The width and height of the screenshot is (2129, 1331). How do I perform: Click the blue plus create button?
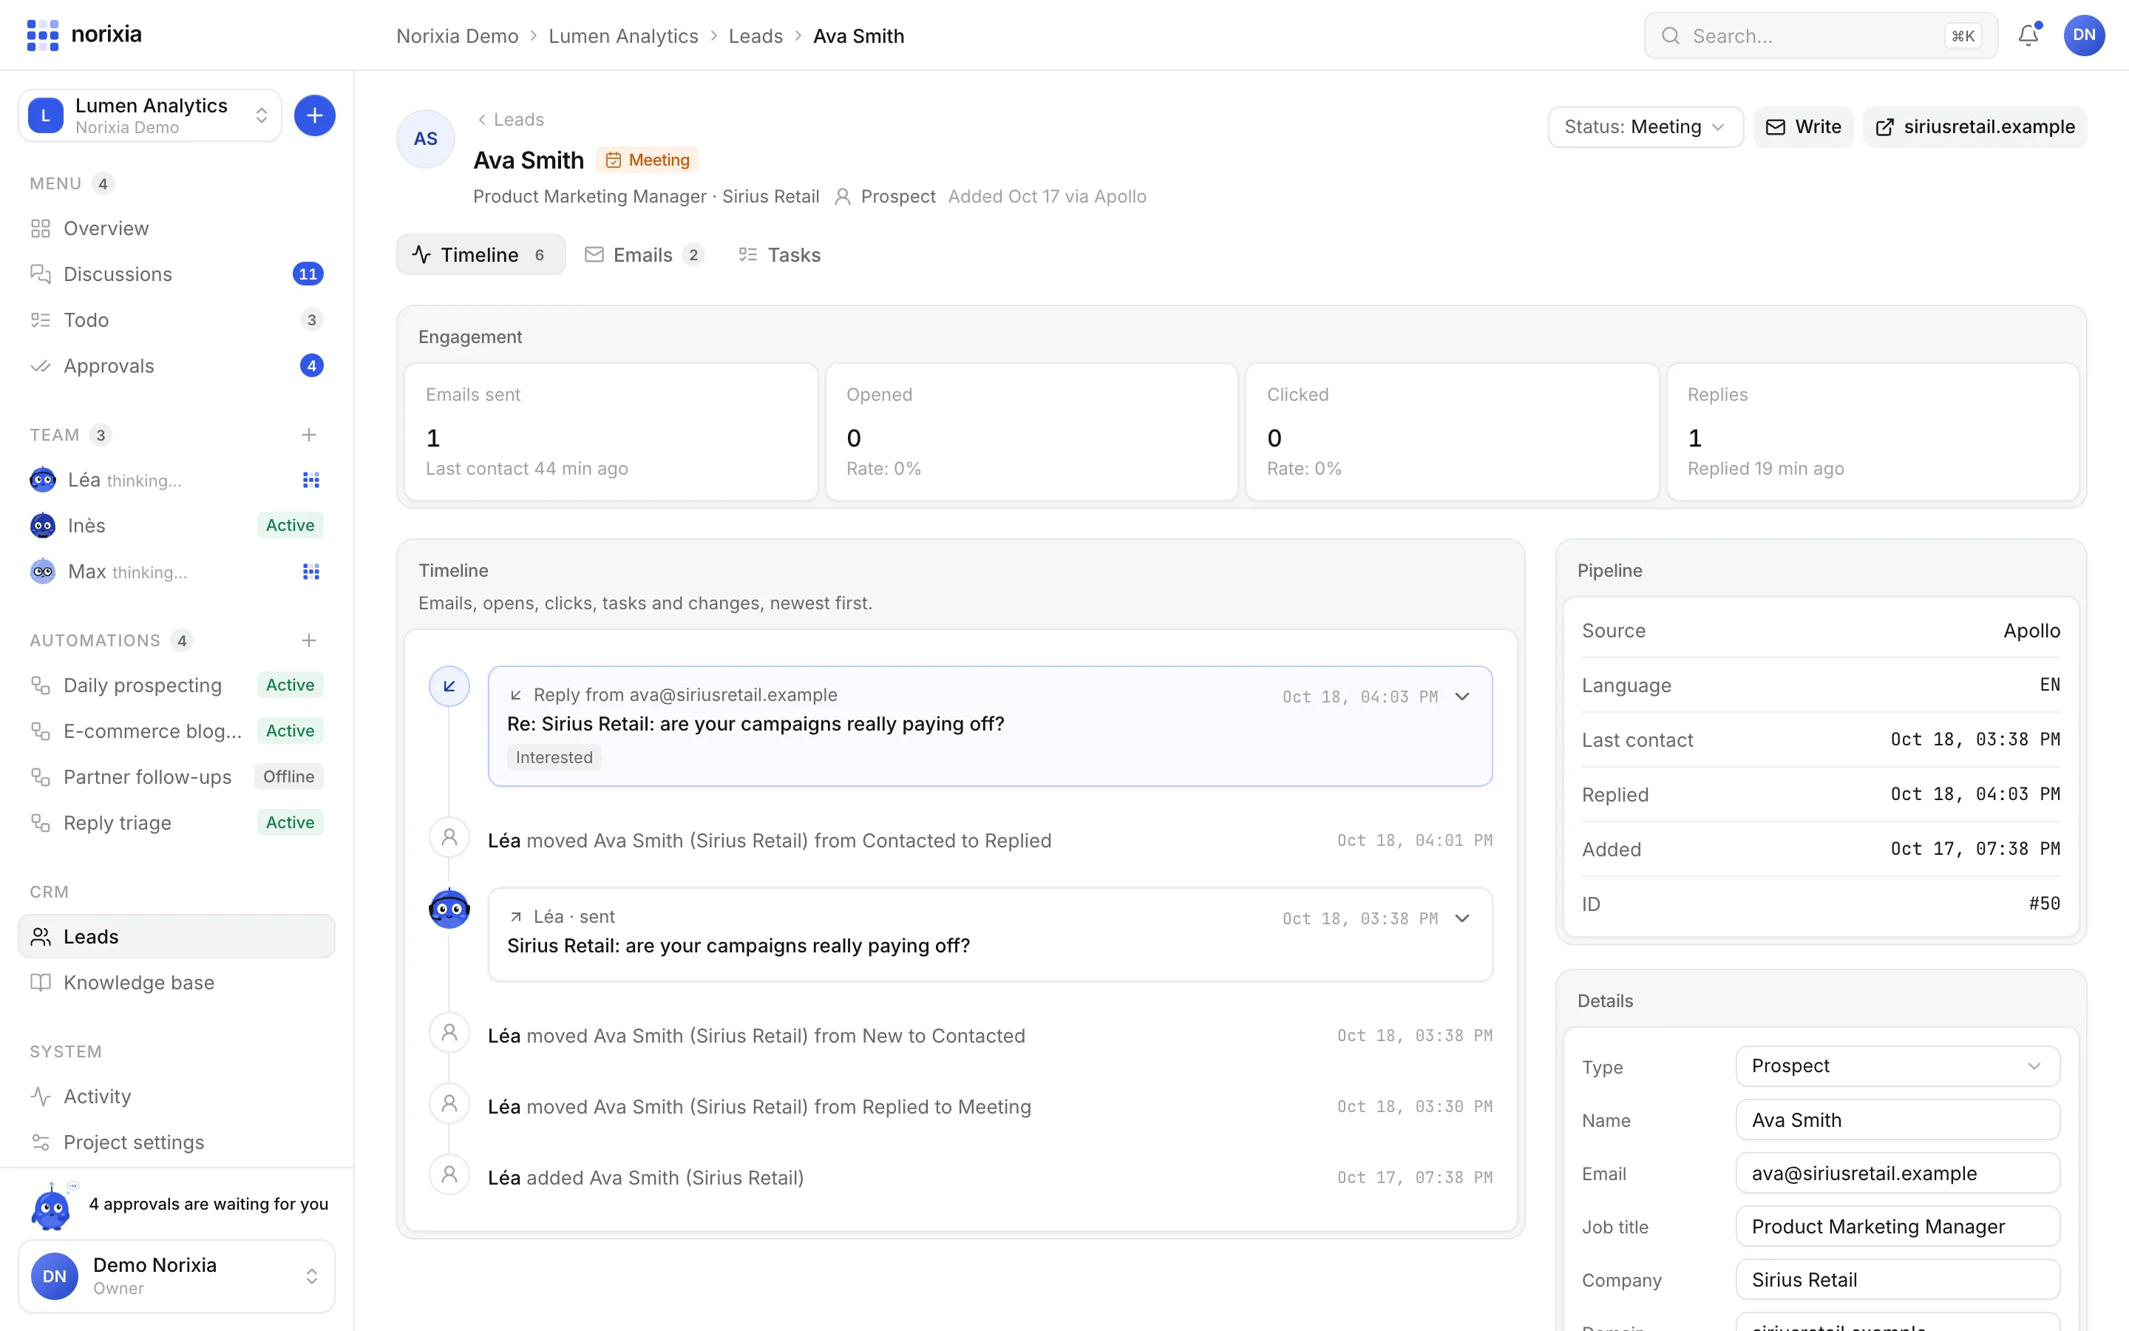coord(314,115)
